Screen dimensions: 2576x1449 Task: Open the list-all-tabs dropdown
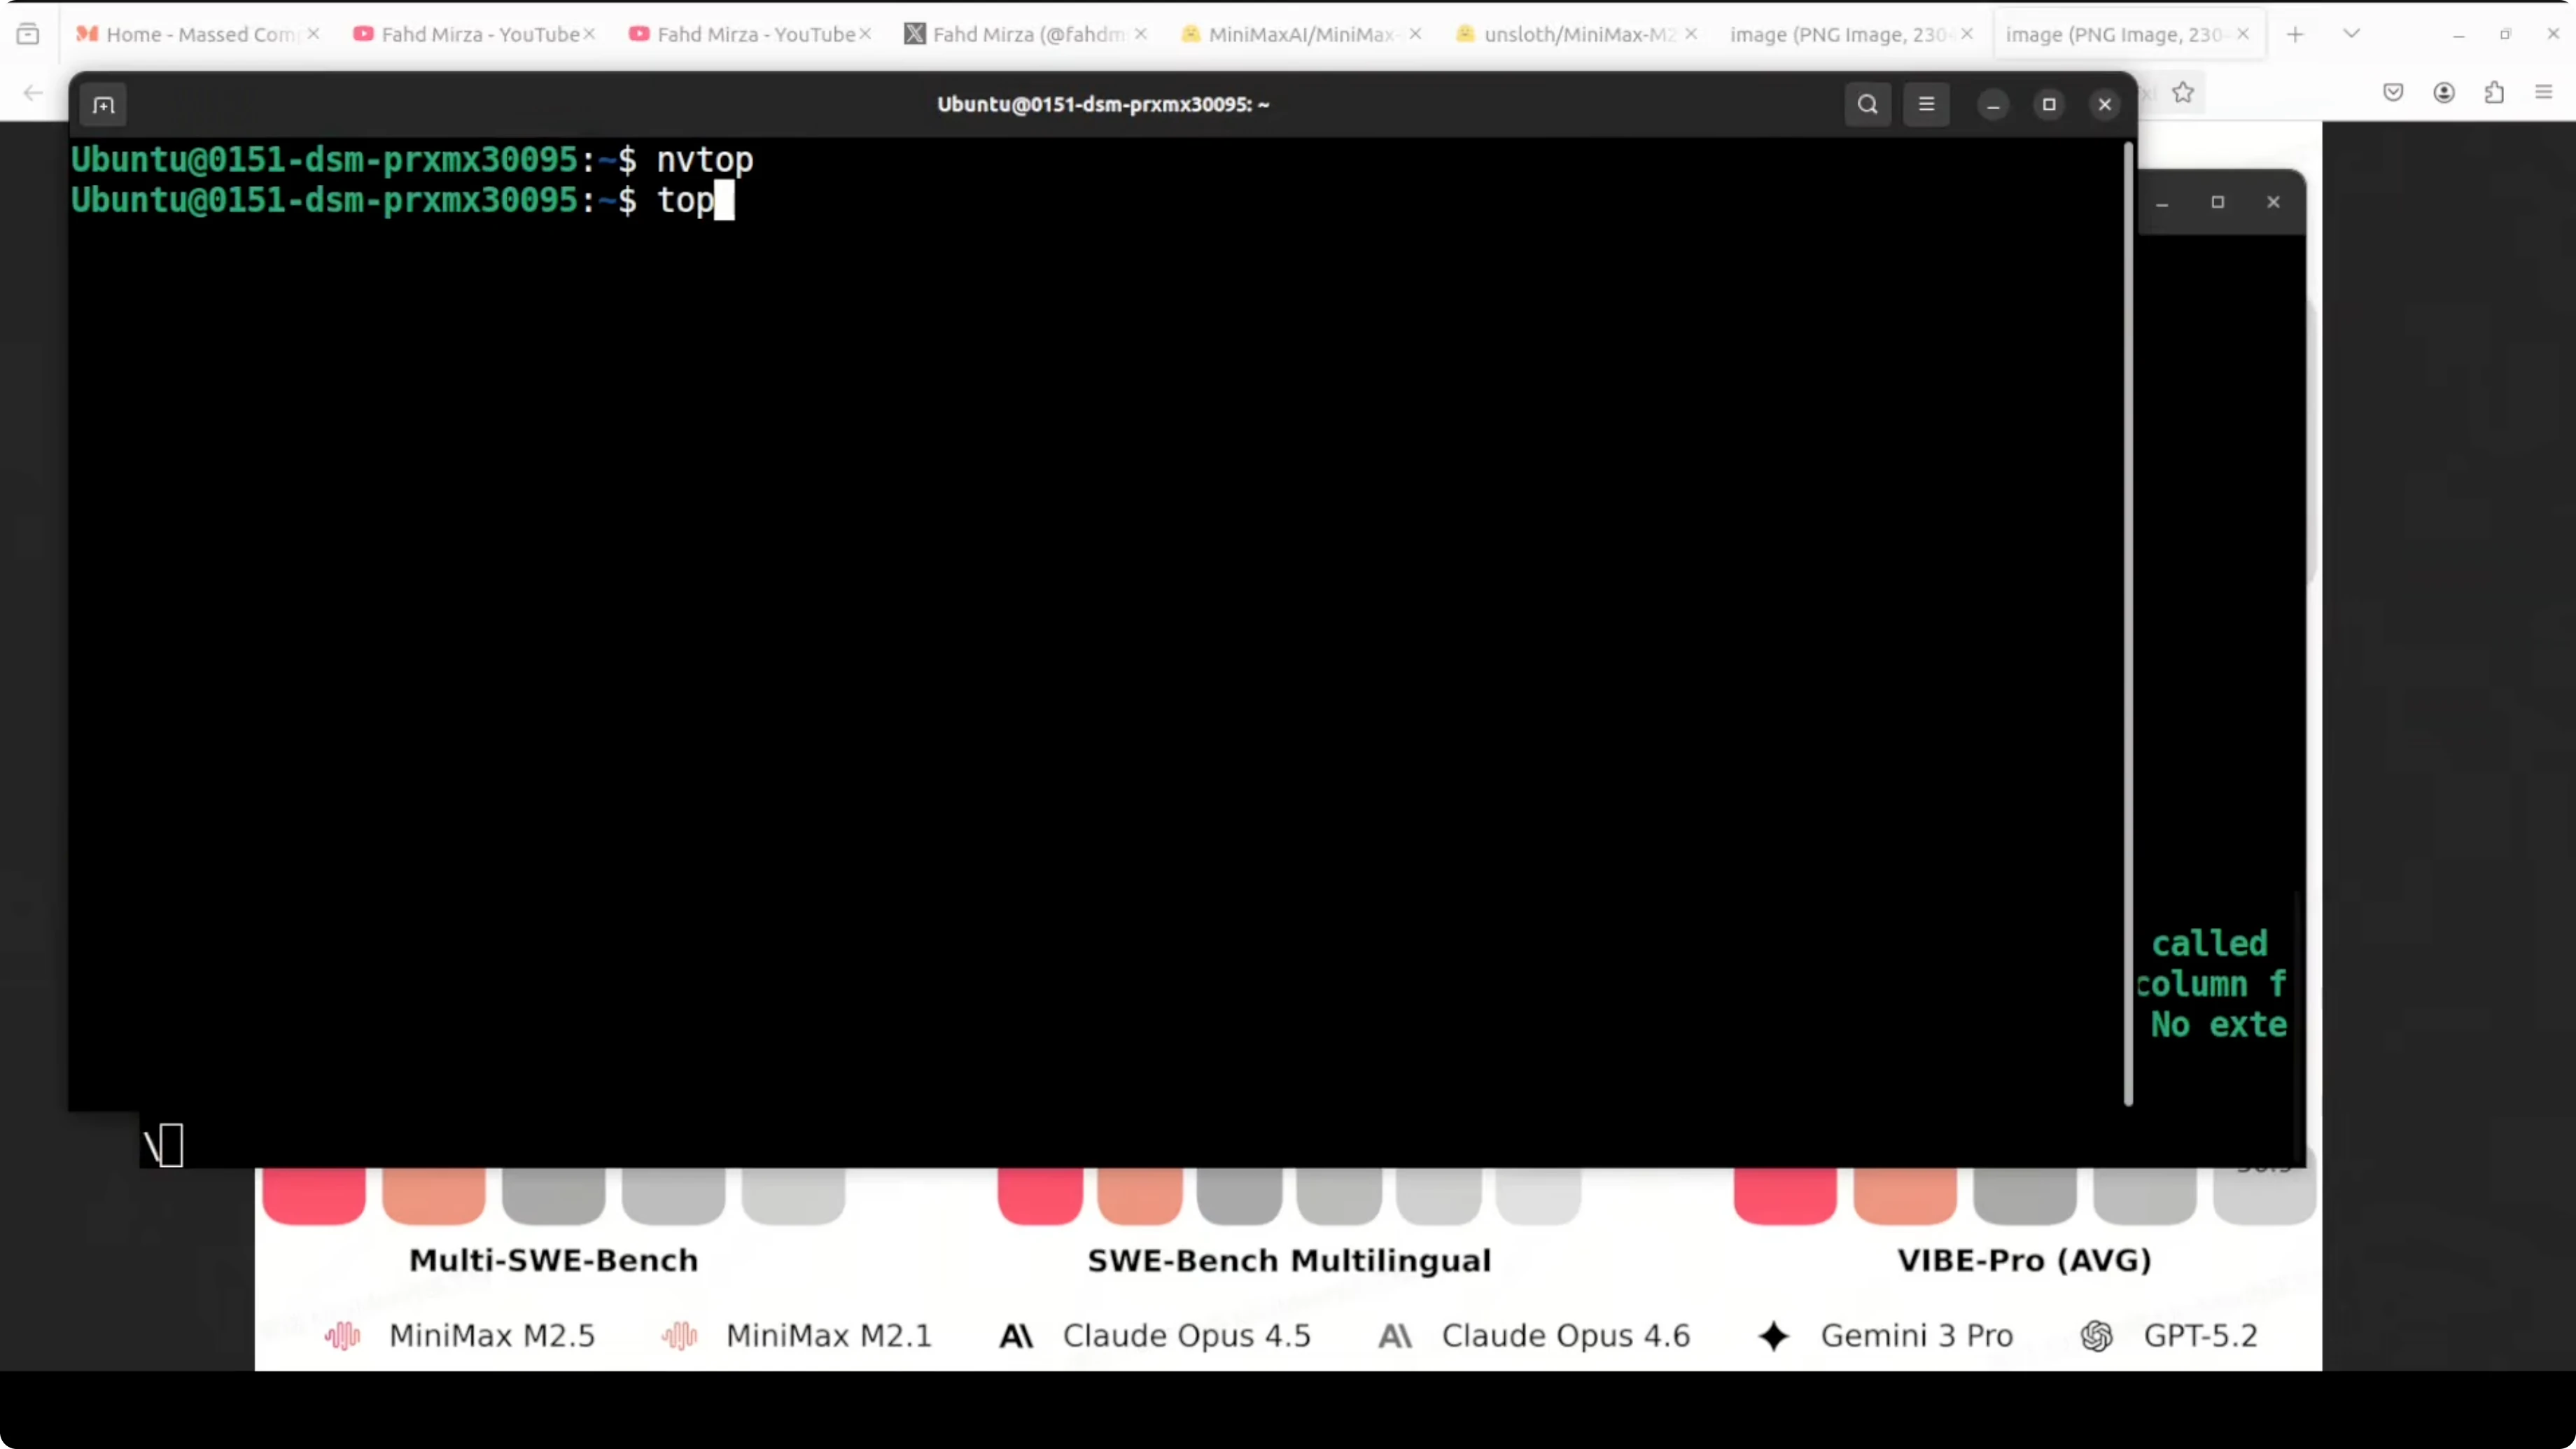click(x=2351, y=33)
